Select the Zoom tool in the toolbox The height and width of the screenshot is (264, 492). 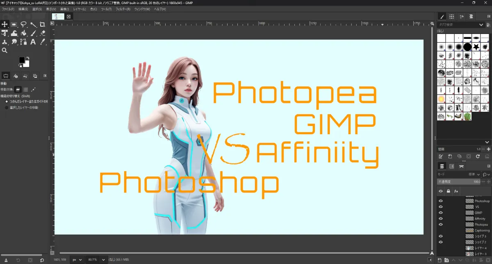(x=5, y=50)
